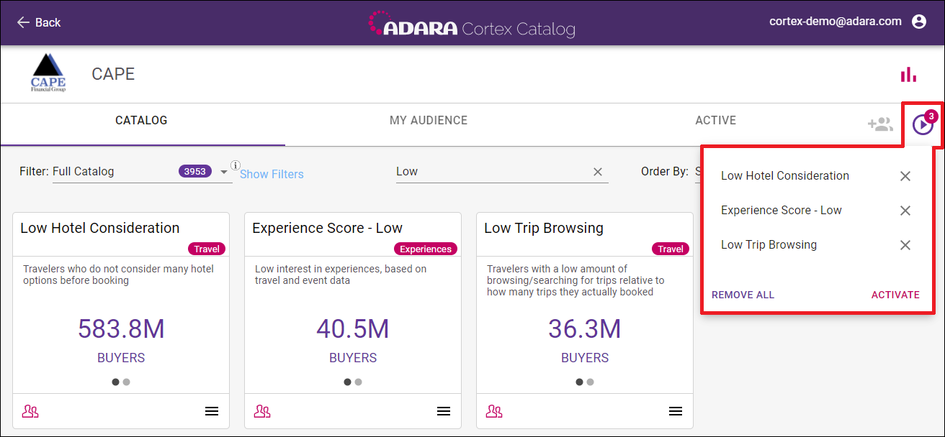Click the Experiences tag on Experience Score card
Viewport: 945px width, 437px height.
[426, 249]
